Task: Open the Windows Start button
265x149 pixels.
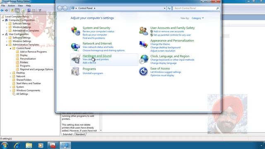Action: 5,145
